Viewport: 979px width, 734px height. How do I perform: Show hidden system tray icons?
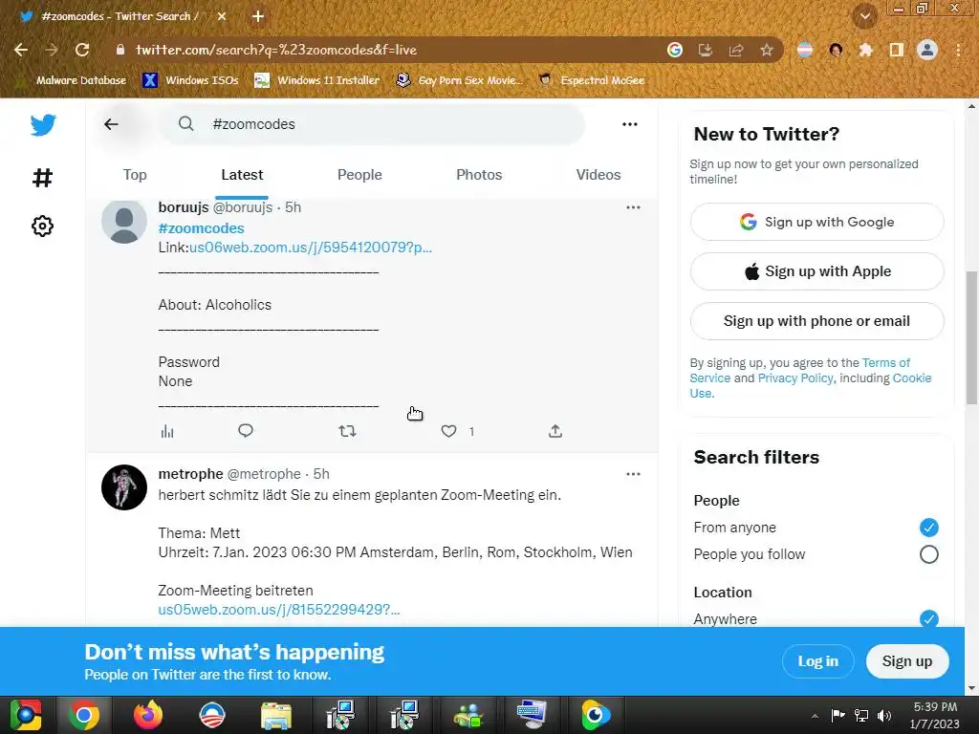click(x=815, y=716)
